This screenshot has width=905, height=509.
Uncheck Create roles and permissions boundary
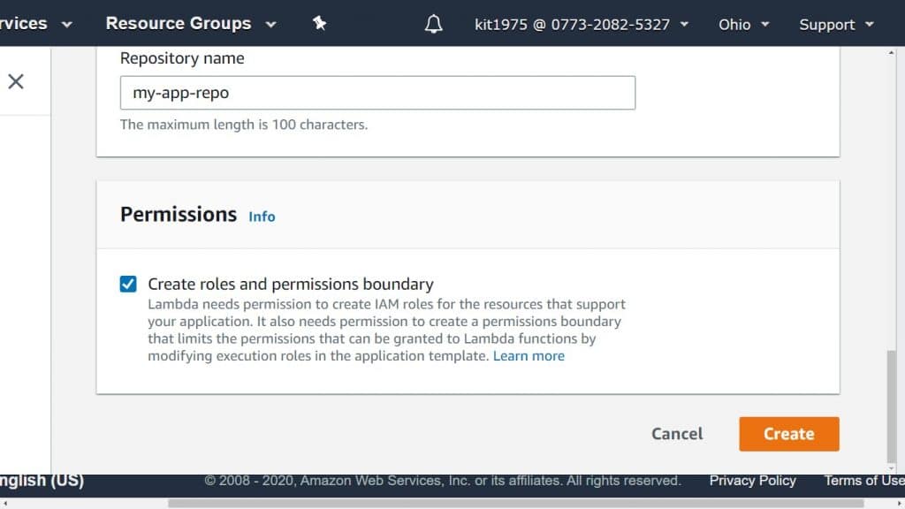(129, 284)
